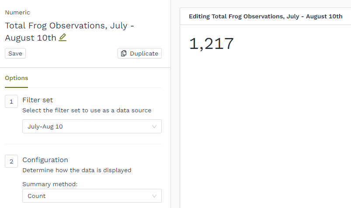351x208 pixels.
Task: Duplicate this numeric widget
Action: click(139, 53)
